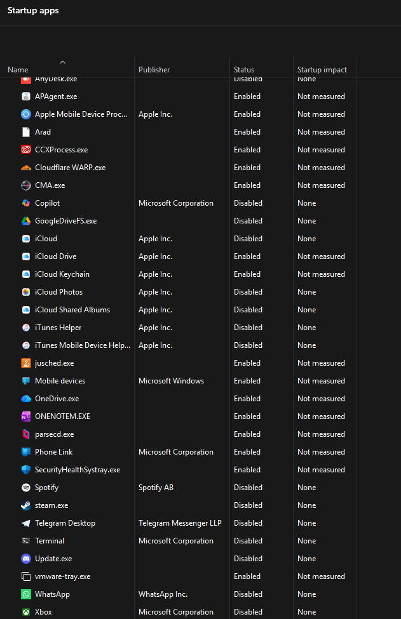Select Disabled status in the GoogleDriveFS.exe row

click(248, 221)
